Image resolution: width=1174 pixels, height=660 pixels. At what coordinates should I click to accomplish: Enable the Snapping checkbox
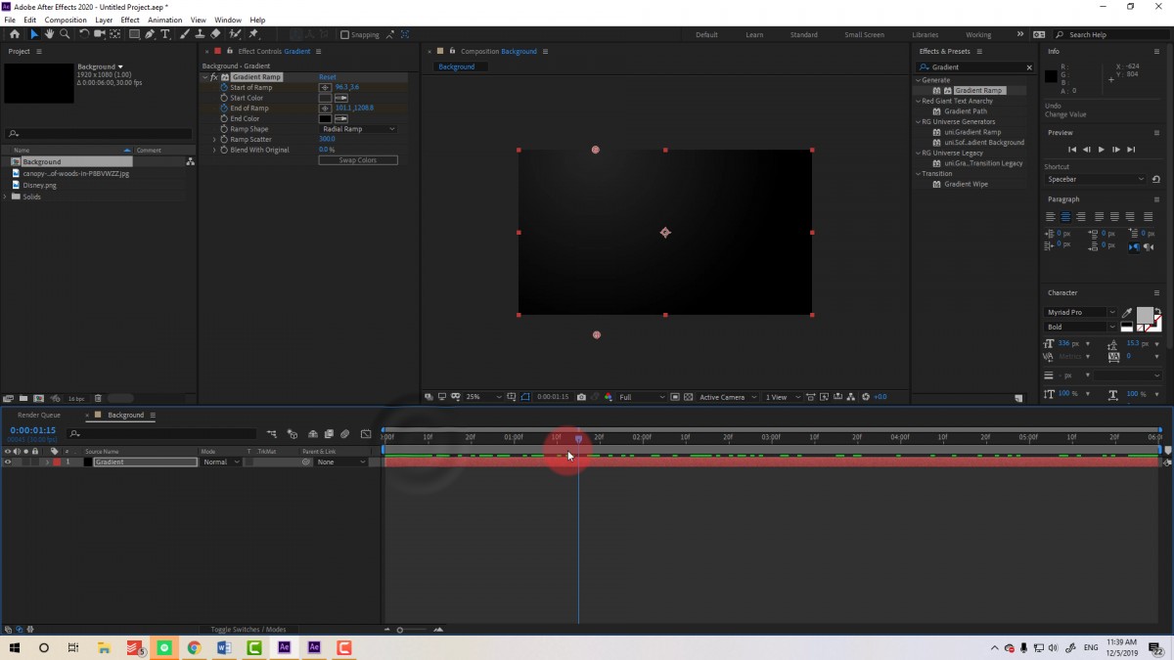[344, 34]
